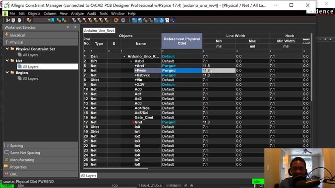Click the first filter funnel icon
The width and height of the screenshot is (335, 188).
(74, 20)
